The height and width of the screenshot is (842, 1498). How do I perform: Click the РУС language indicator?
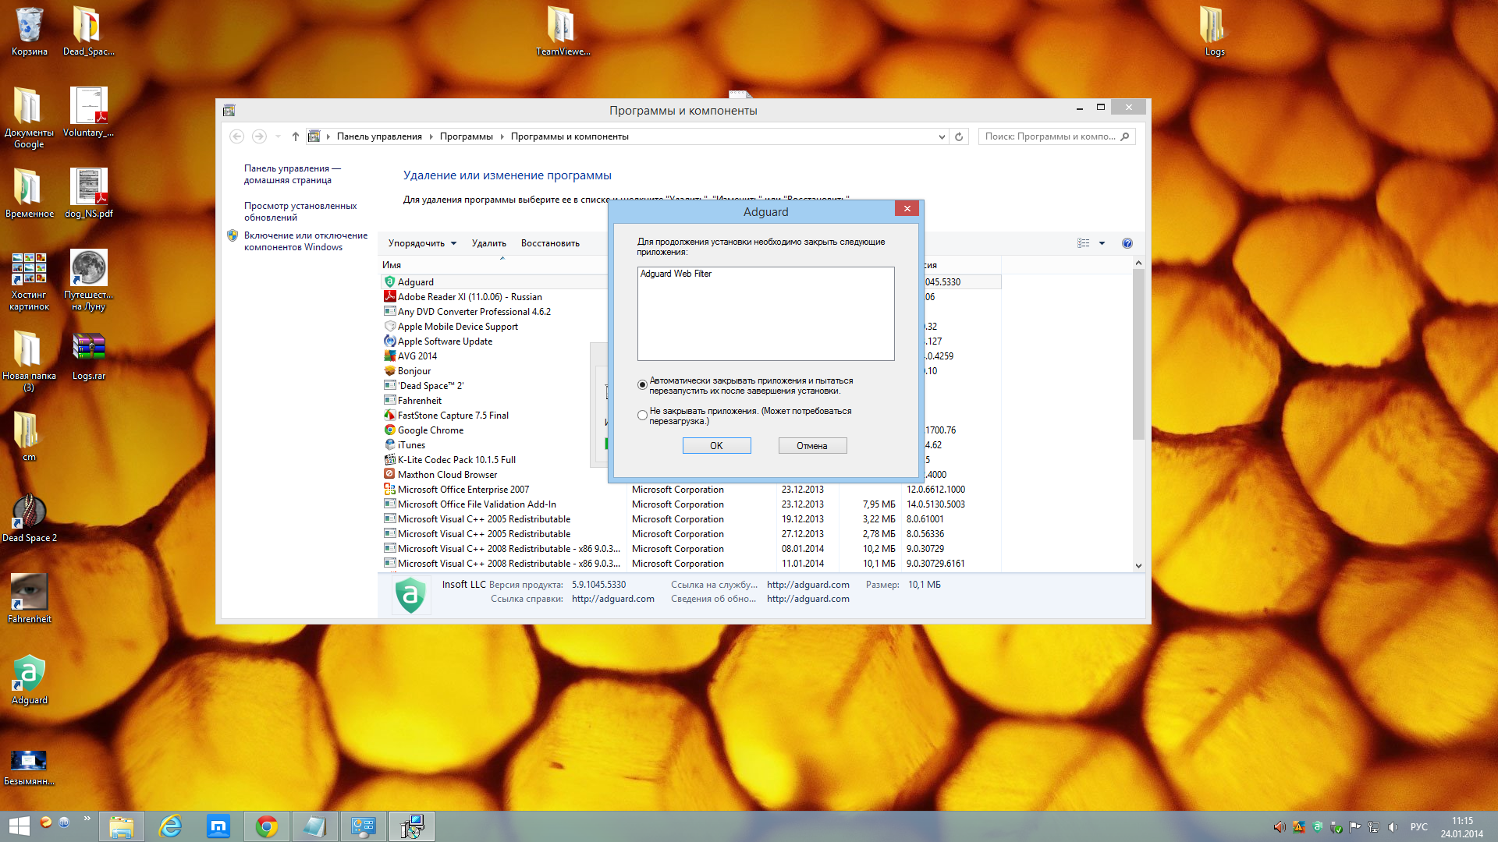click(1418, 827)
